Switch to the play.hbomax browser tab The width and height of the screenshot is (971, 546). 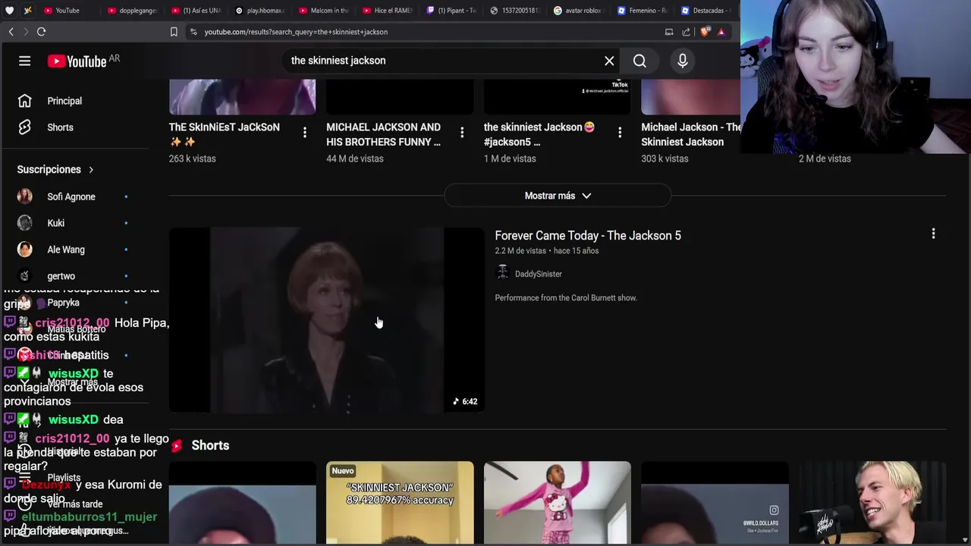(x=260, y=11)
